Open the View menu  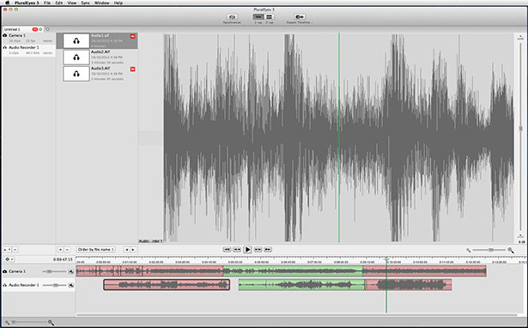click(72, 3)
